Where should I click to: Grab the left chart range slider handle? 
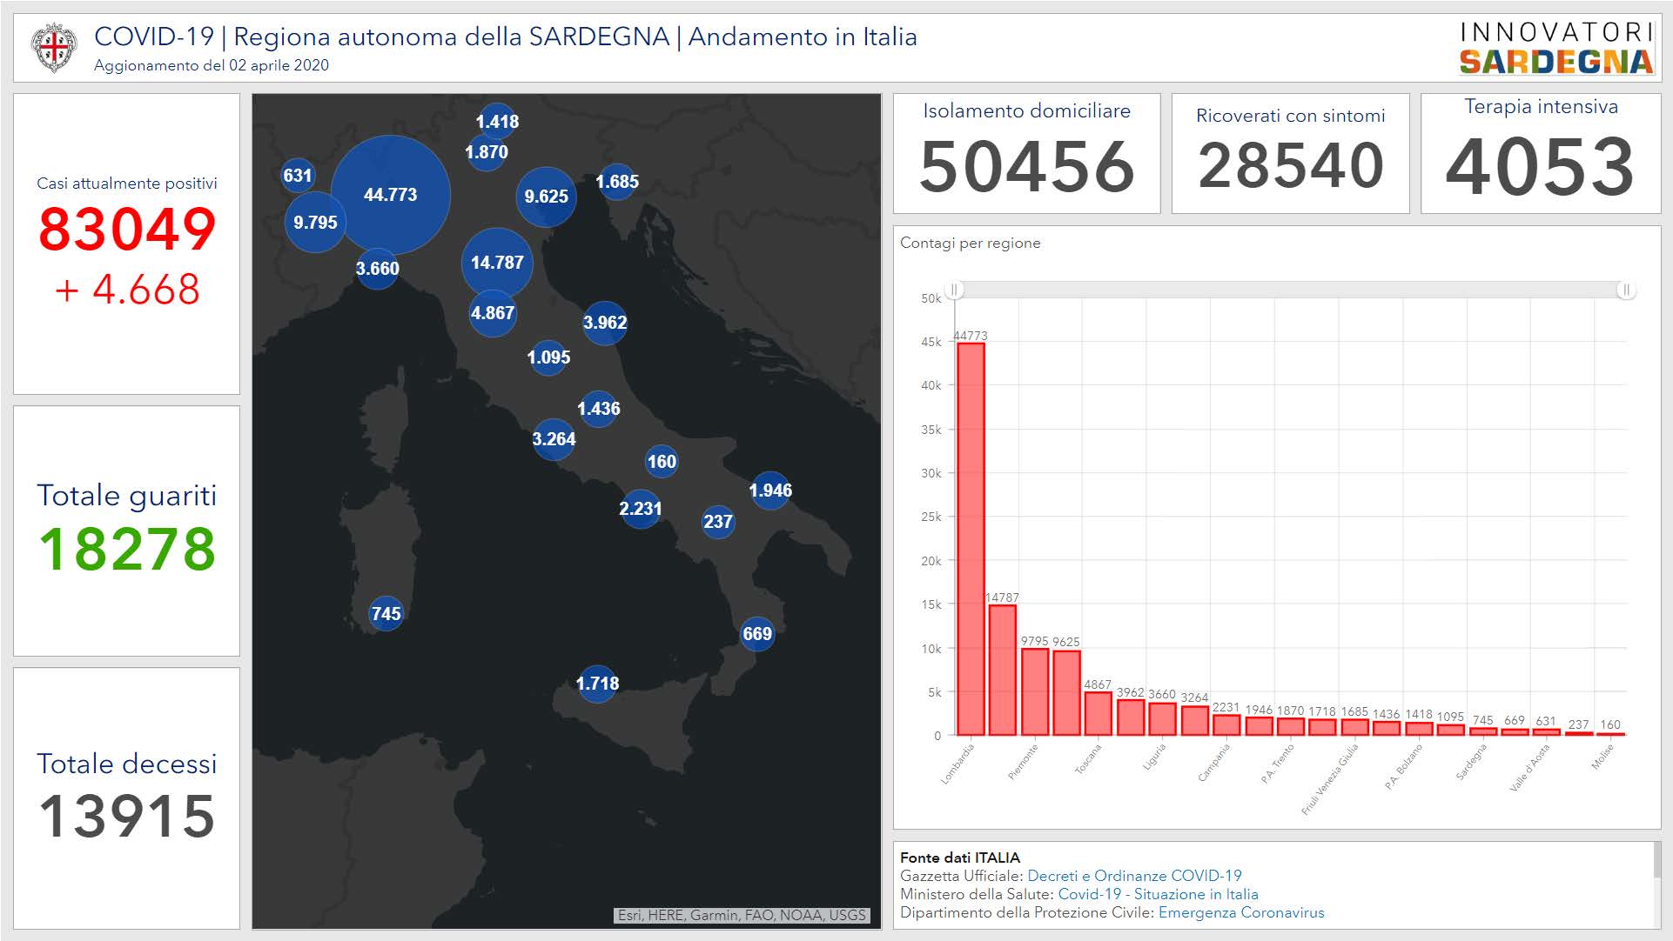click(x=954, y=290)
